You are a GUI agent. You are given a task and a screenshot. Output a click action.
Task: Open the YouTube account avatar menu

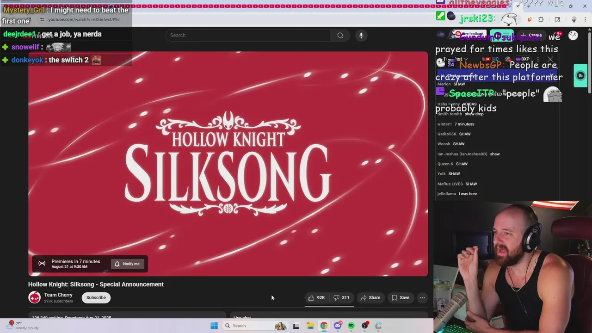573,35
